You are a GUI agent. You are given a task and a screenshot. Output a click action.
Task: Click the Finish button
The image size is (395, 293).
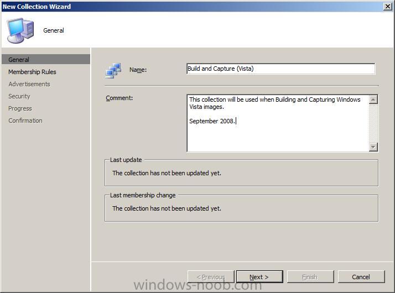point(310,277)
